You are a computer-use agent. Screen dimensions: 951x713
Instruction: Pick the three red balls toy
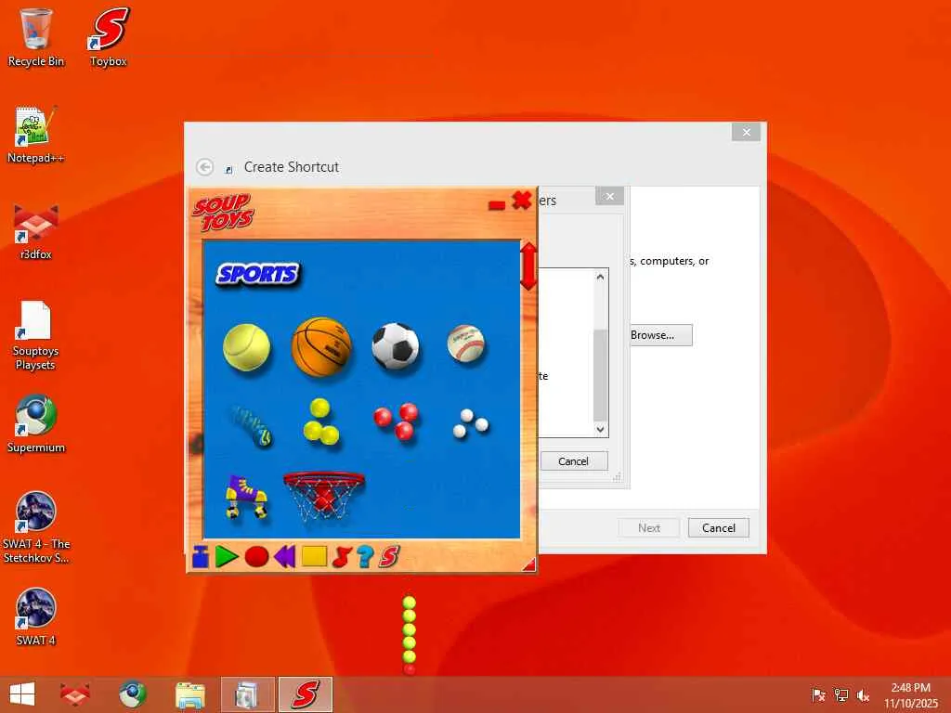pos(396,421)
